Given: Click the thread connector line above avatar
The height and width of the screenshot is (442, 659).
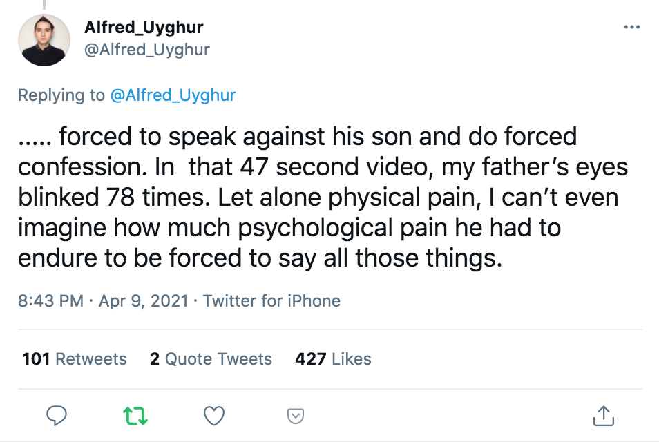Looking at the screenshot, I should [x=44, y=4].
